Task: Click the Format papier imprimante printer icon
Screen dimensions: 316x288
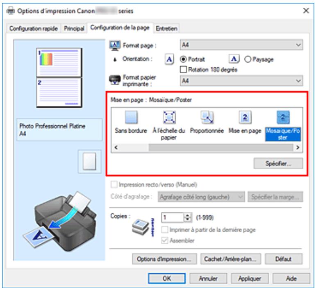Action: click(x=114, y=80)
